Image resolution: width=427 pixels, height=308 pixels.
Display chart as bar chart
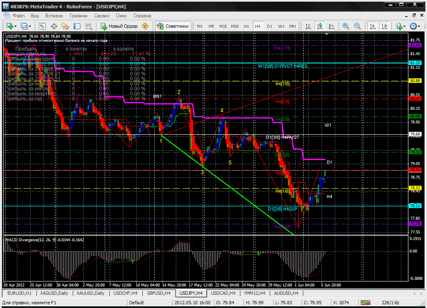[308, 26]
